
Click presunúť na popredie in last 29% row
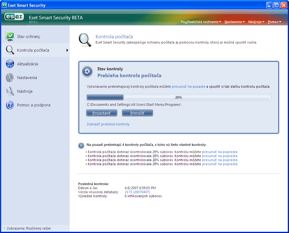pos(220,164)
